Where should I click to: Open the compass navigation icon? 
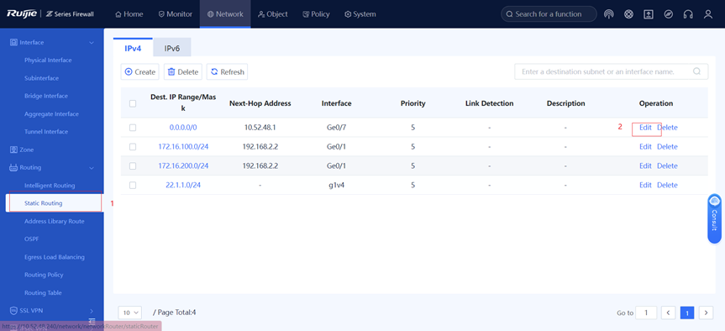668,14
